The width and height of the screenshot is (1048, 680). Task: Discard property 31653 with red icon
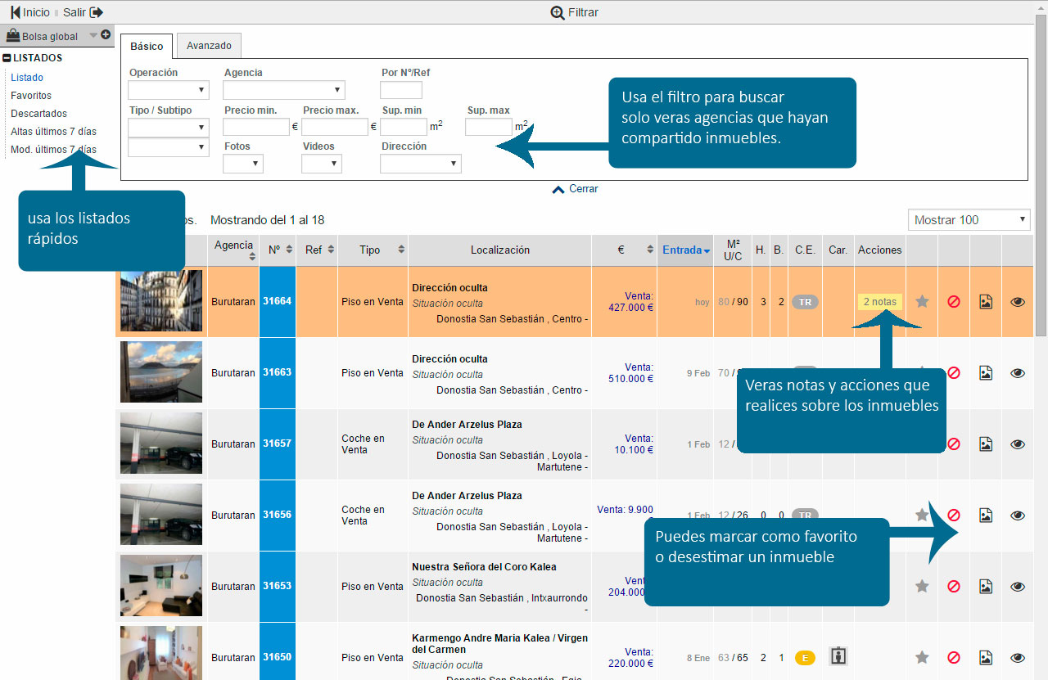(954, 586)
